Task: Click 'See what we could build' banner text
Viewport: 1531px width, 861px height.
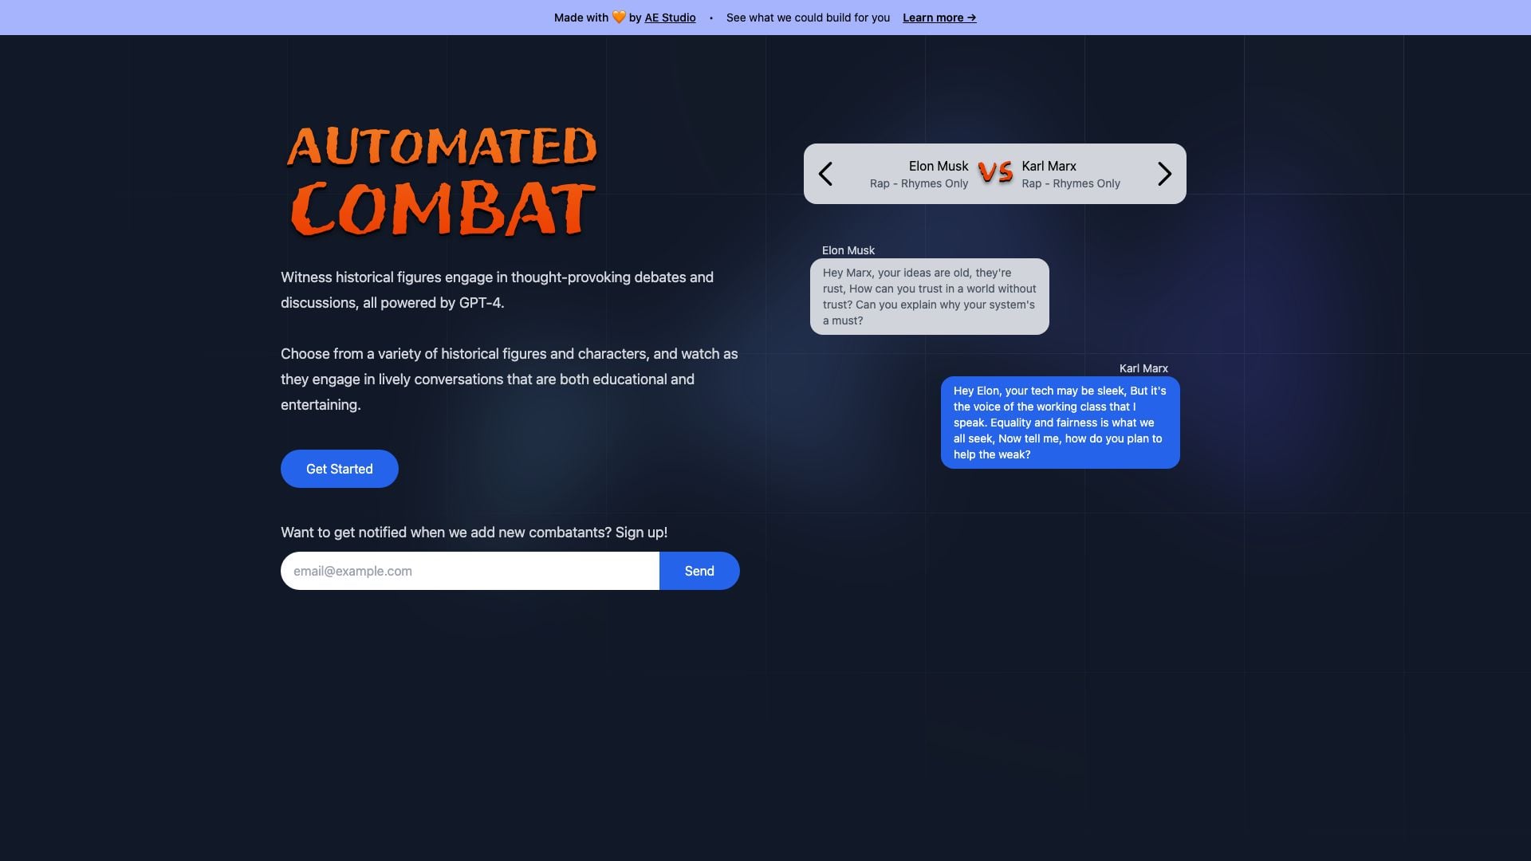Action: point(808,18)
